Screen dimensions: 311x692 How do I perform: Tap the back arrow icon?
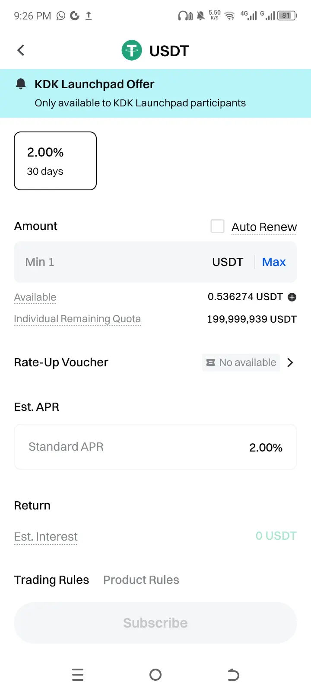(x=21, y=50)
